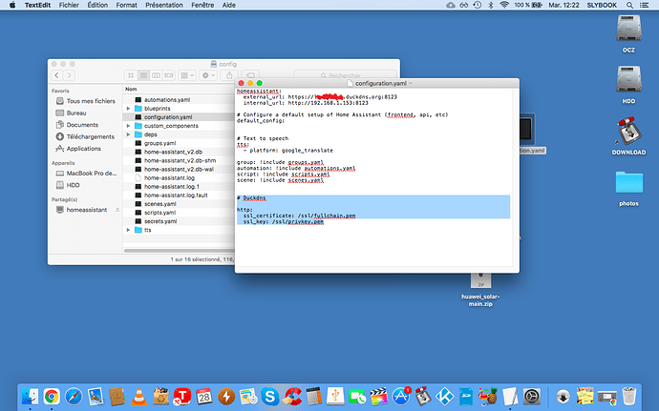Open the Calculator app from the Dock
Screen dimensions: 659x411
click(313, 397)
